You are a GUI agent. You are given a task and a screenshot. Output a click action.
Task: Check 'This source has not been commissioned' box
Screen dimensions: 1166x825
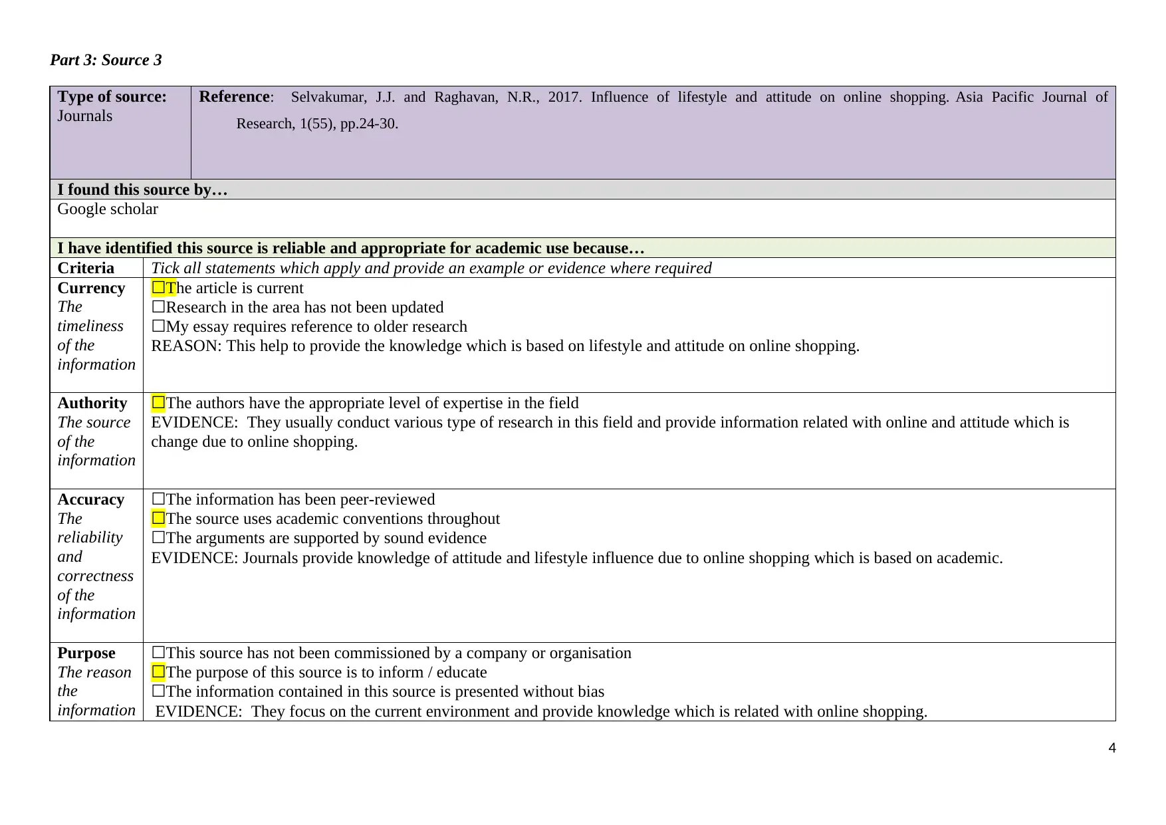[158, 653]
